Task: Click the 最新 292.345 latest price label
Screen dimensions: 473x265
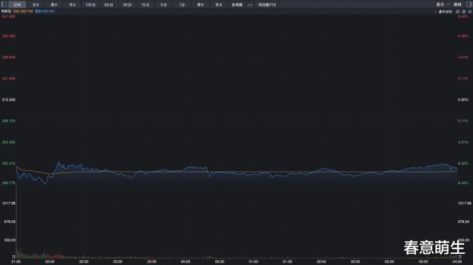Action: point(45,11)
